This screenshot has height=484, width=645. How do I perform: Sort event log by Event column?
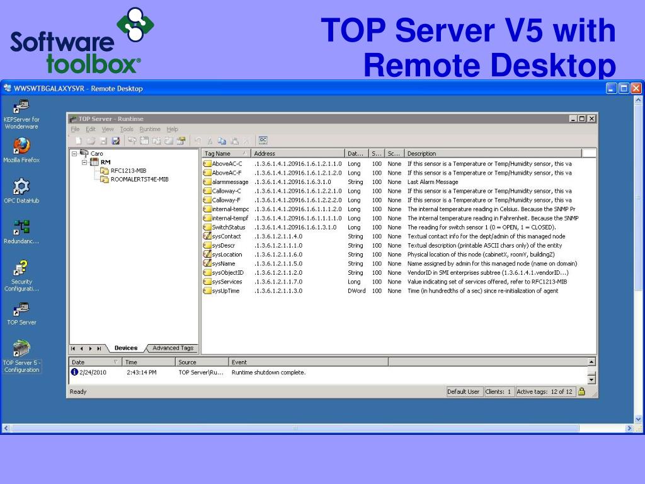[x=308, y=362]
